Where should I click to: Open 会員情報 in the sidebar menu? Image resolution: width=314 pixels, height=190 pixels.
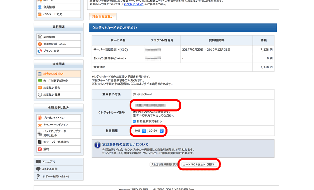[58, 7]
